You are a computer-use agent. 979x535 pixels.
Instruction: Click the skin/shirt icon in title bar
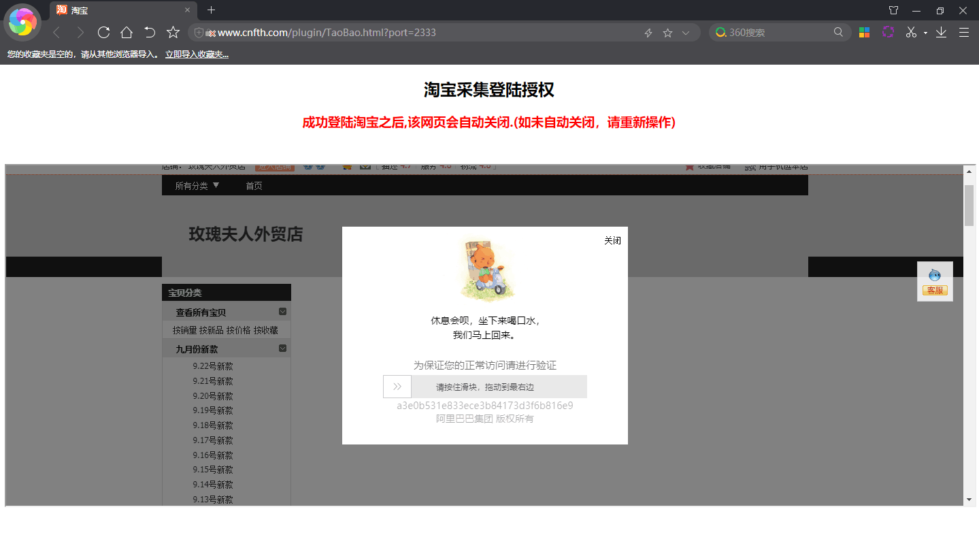(893, 10)
